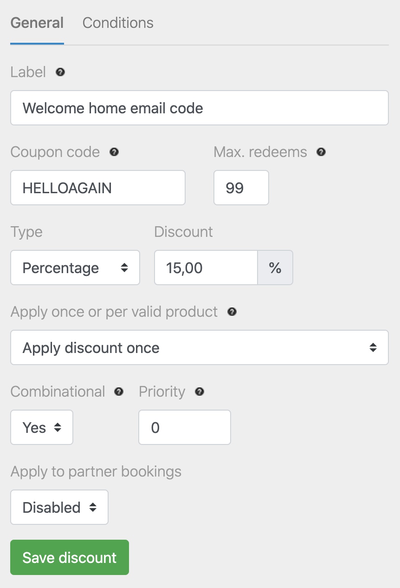Click the Combinational question mark icon

click(119, 392)
